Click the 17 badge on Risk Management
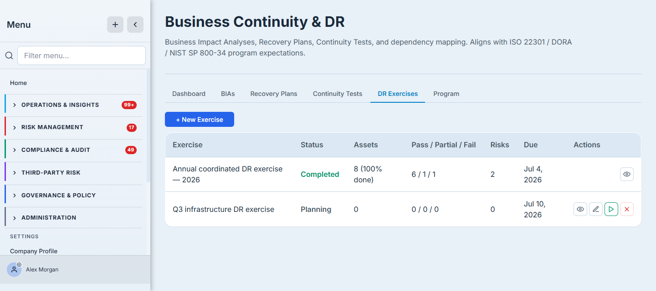656x291 pixels. pos(132,127)
